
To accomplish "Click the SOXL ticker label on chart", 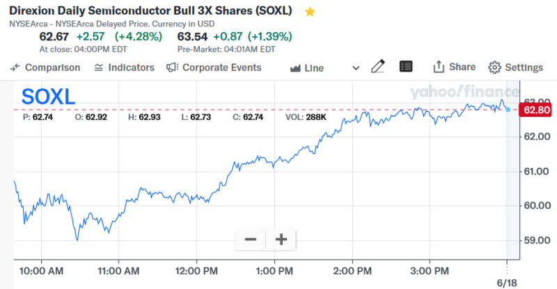I will (48, 96).
